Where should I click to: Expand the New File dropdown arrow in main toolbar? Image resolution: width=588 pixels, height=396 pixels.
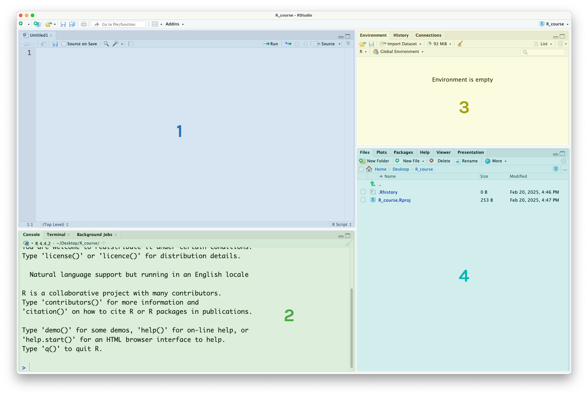point(28,25)
